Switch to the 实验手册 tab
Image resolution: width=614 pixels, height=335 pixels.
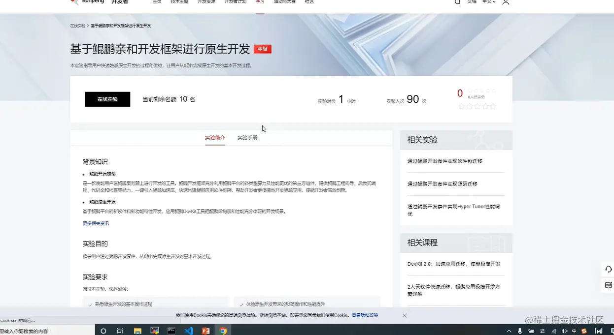click(x=247, y=137)
